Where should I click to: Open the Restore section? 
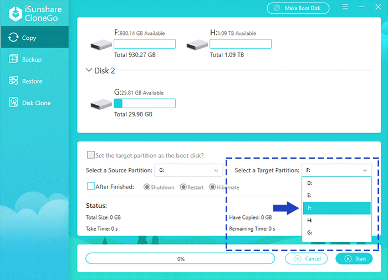tap(34, 81)
